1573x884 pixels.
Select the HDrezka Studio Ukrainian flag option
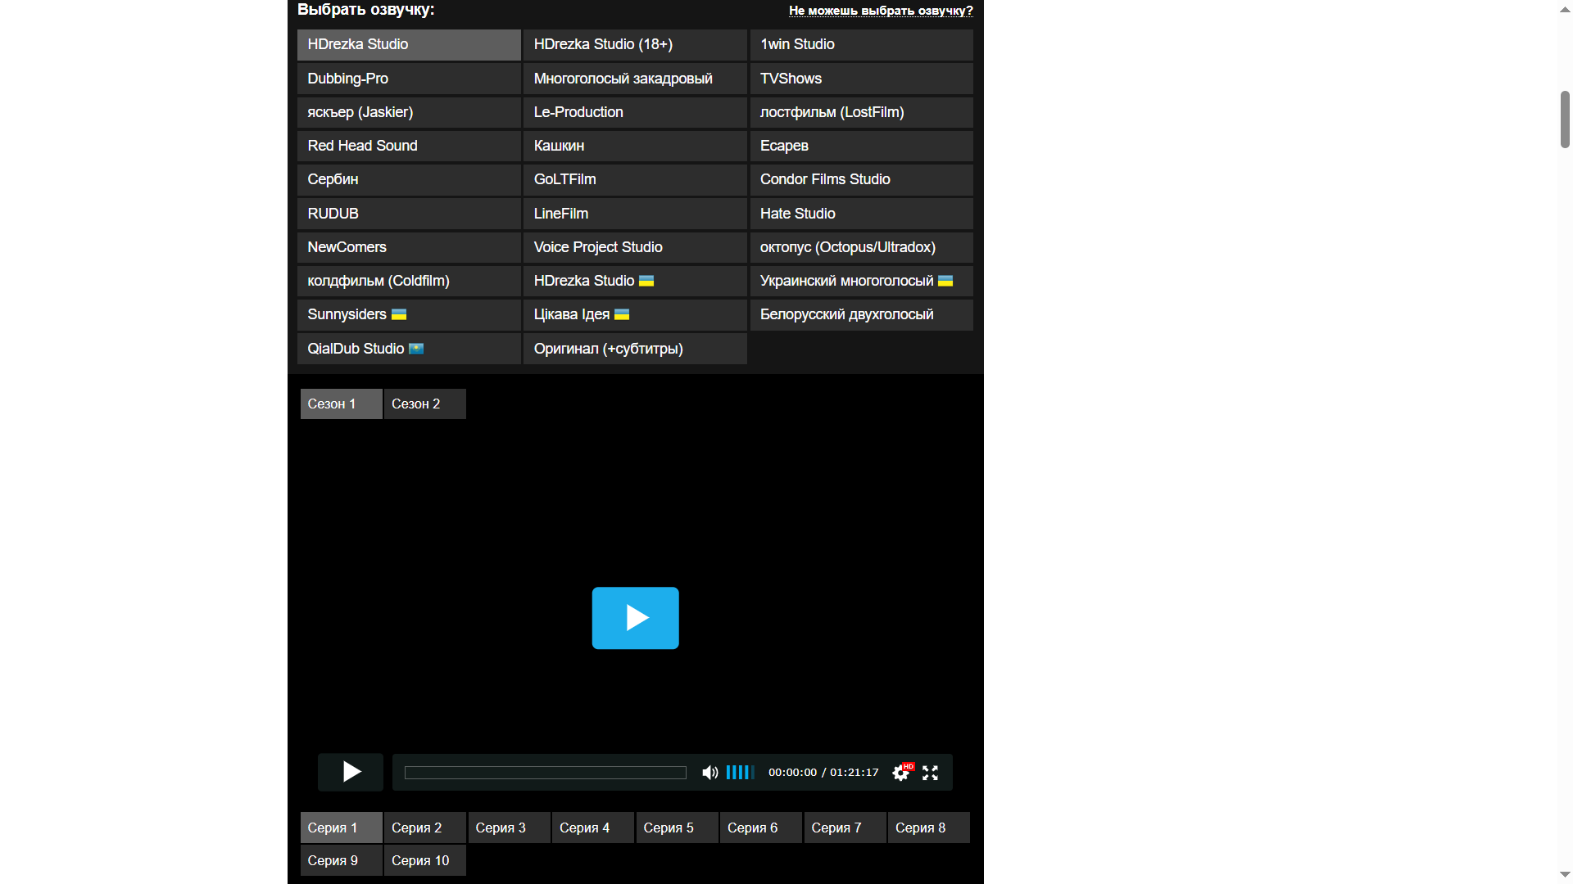[635, 281]
